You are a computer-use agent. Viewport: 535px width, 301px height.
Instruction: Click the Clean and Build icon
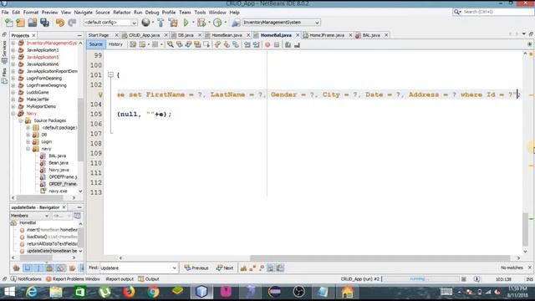point(173,23)
